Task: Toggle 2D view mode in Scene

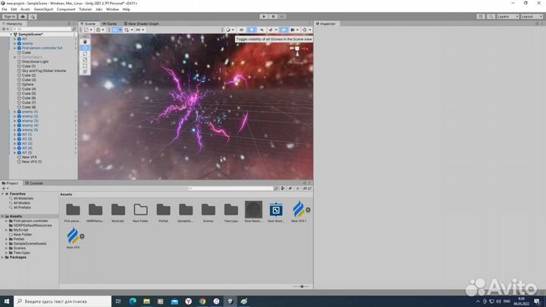Action: (x=241, y=30)
